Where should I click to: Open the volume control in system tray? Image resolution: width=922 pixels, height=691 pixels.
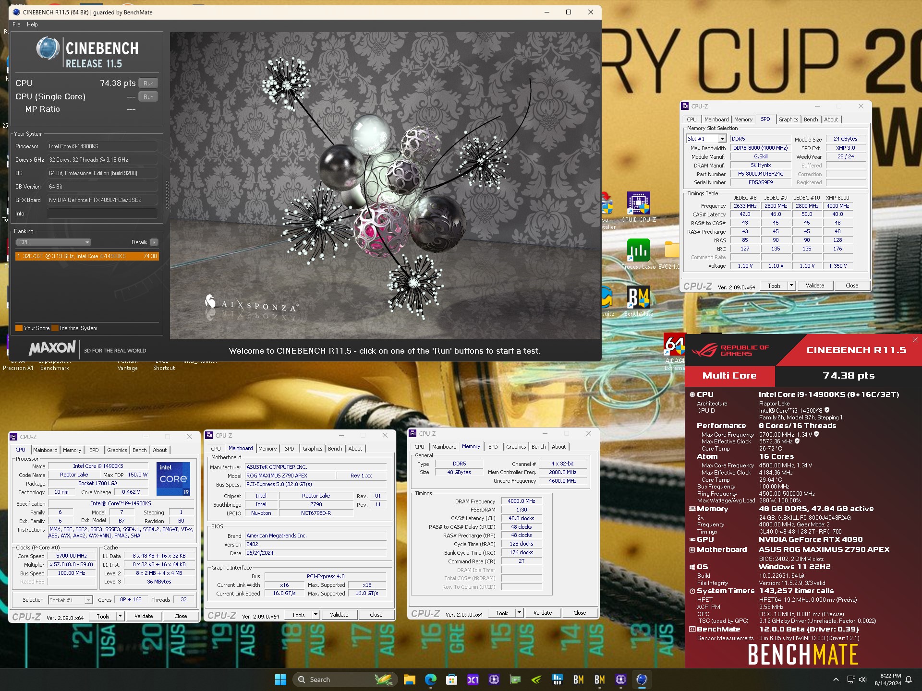coord(862,679)
